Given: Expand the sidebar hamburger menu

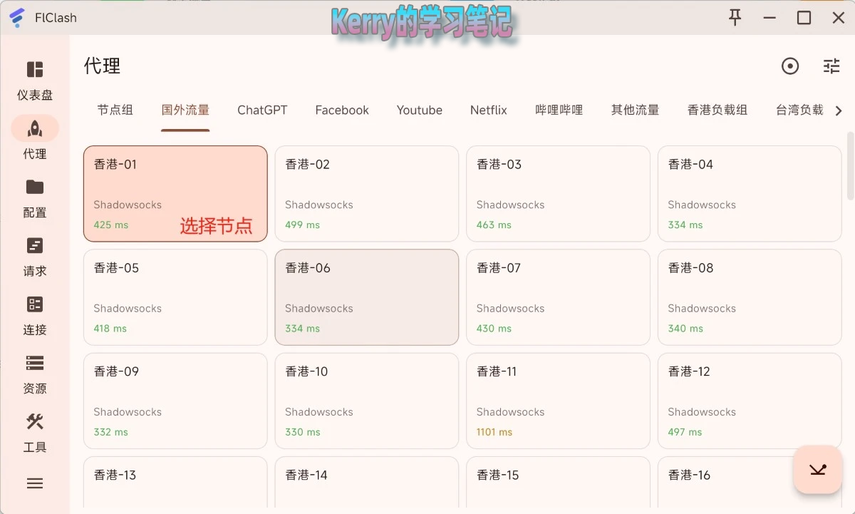Looking at the screenshot, I should (x=35, y=483).
